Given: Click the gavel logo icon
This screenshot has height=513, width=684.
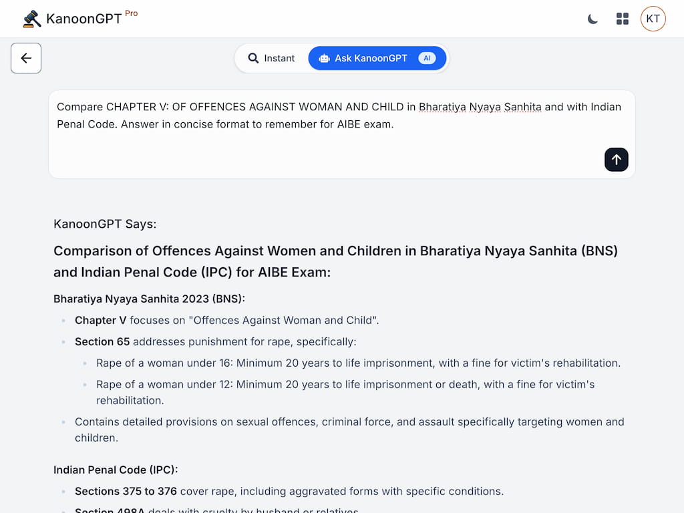Looking at the screenshot, I should pos(31,19).
